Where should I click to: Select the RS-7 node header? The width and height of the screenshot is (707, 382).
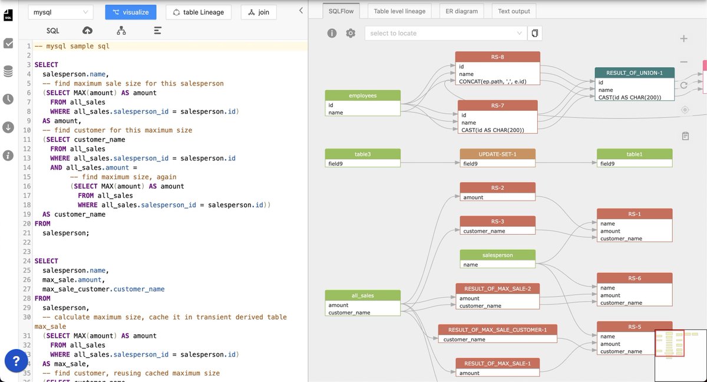(x=498, y=106)
